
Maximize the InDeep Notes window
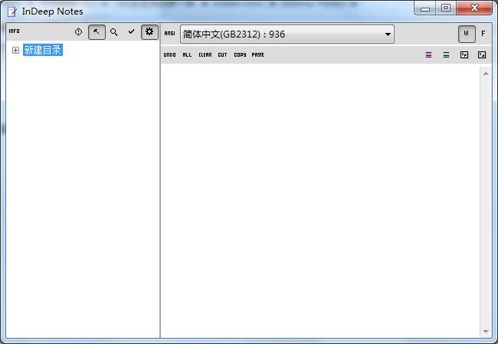[446, 8]
